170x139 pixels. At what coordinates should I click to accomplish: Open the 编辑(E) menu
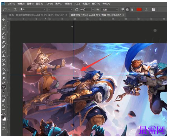point(21,4)
